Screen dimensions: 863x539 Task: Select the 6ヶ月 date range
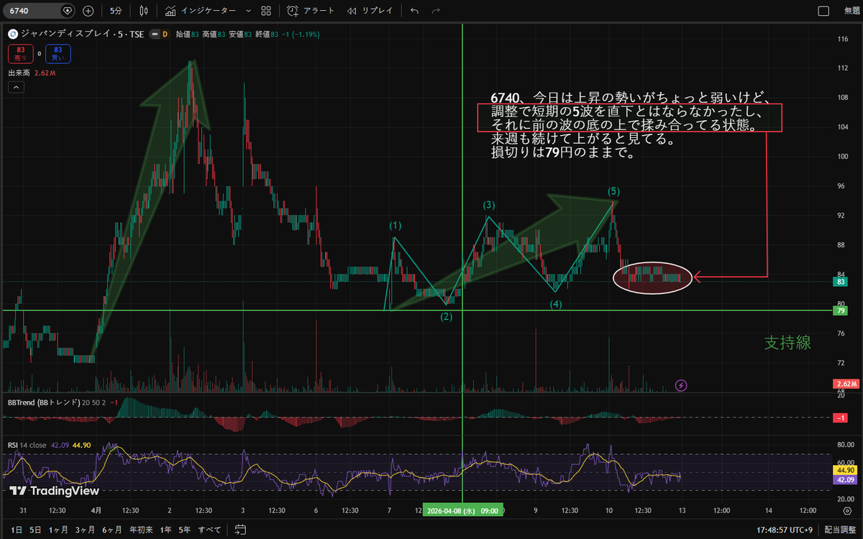[112, 530]
